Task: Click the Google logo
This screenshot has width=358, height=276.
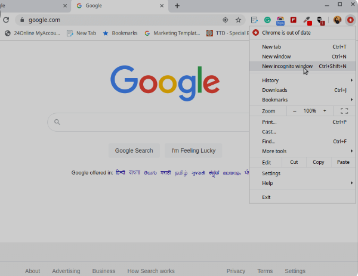Action: click(165, 83)
